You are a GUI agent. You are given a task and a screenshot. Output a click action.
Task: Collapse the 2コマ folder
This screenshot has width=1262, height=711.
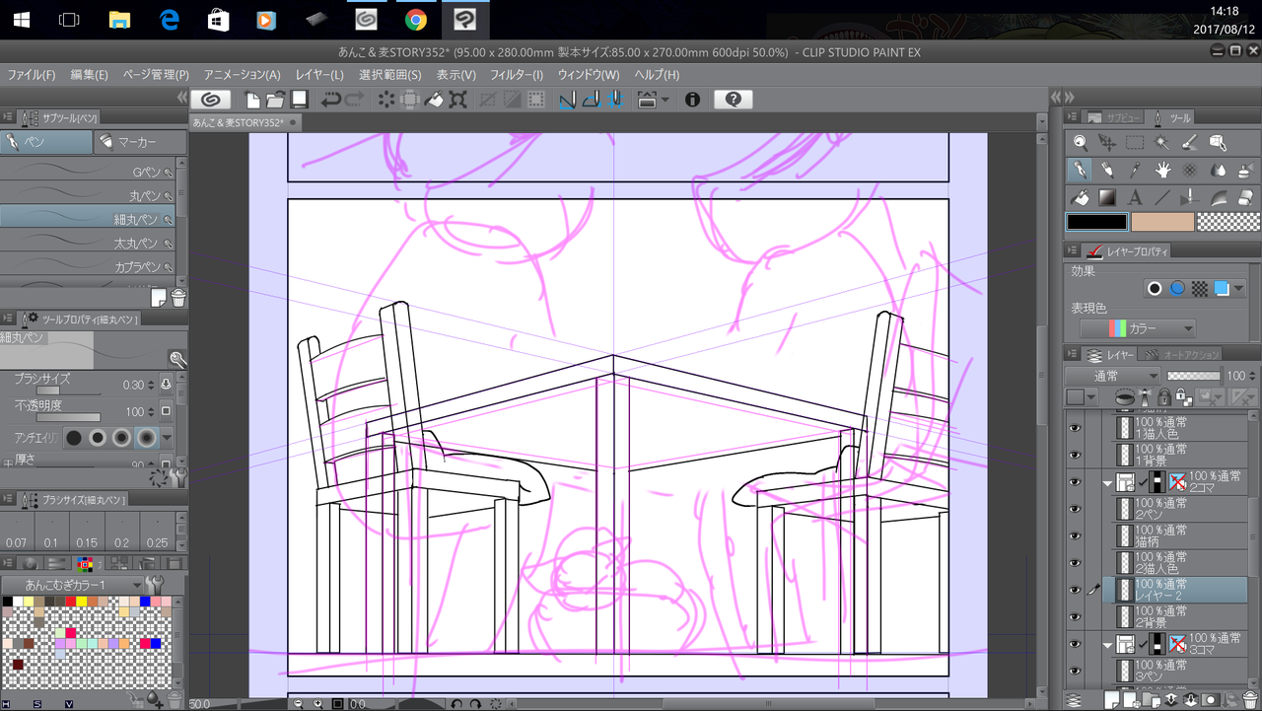1106,483
